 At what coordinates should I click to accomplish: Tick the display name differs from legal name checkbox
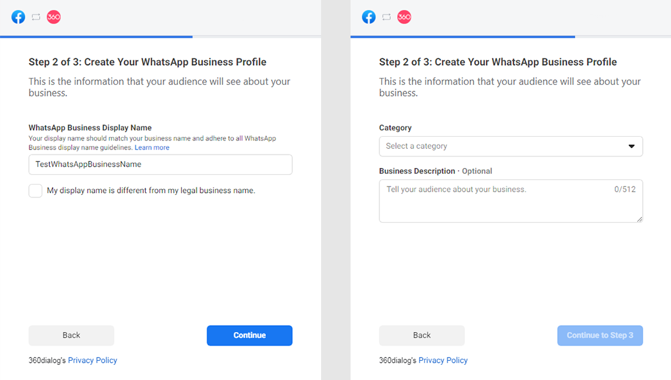36,191
